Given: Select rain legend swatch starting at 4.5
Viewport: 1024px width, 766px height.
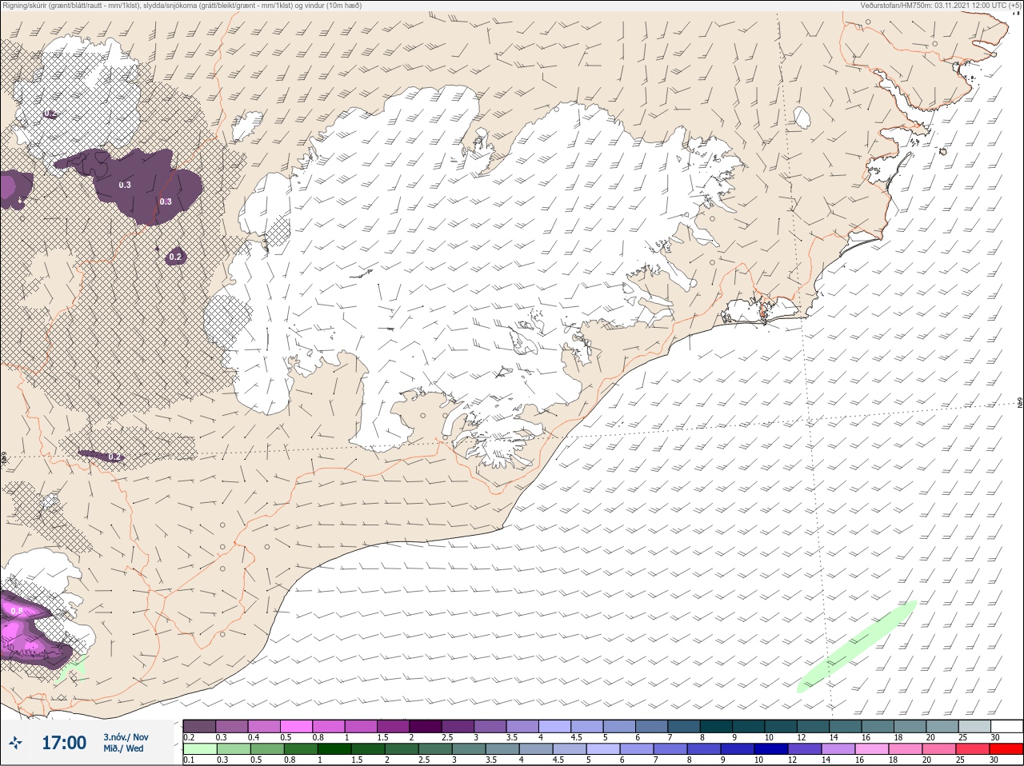Looking at the screenshot, I should point(569,749).
